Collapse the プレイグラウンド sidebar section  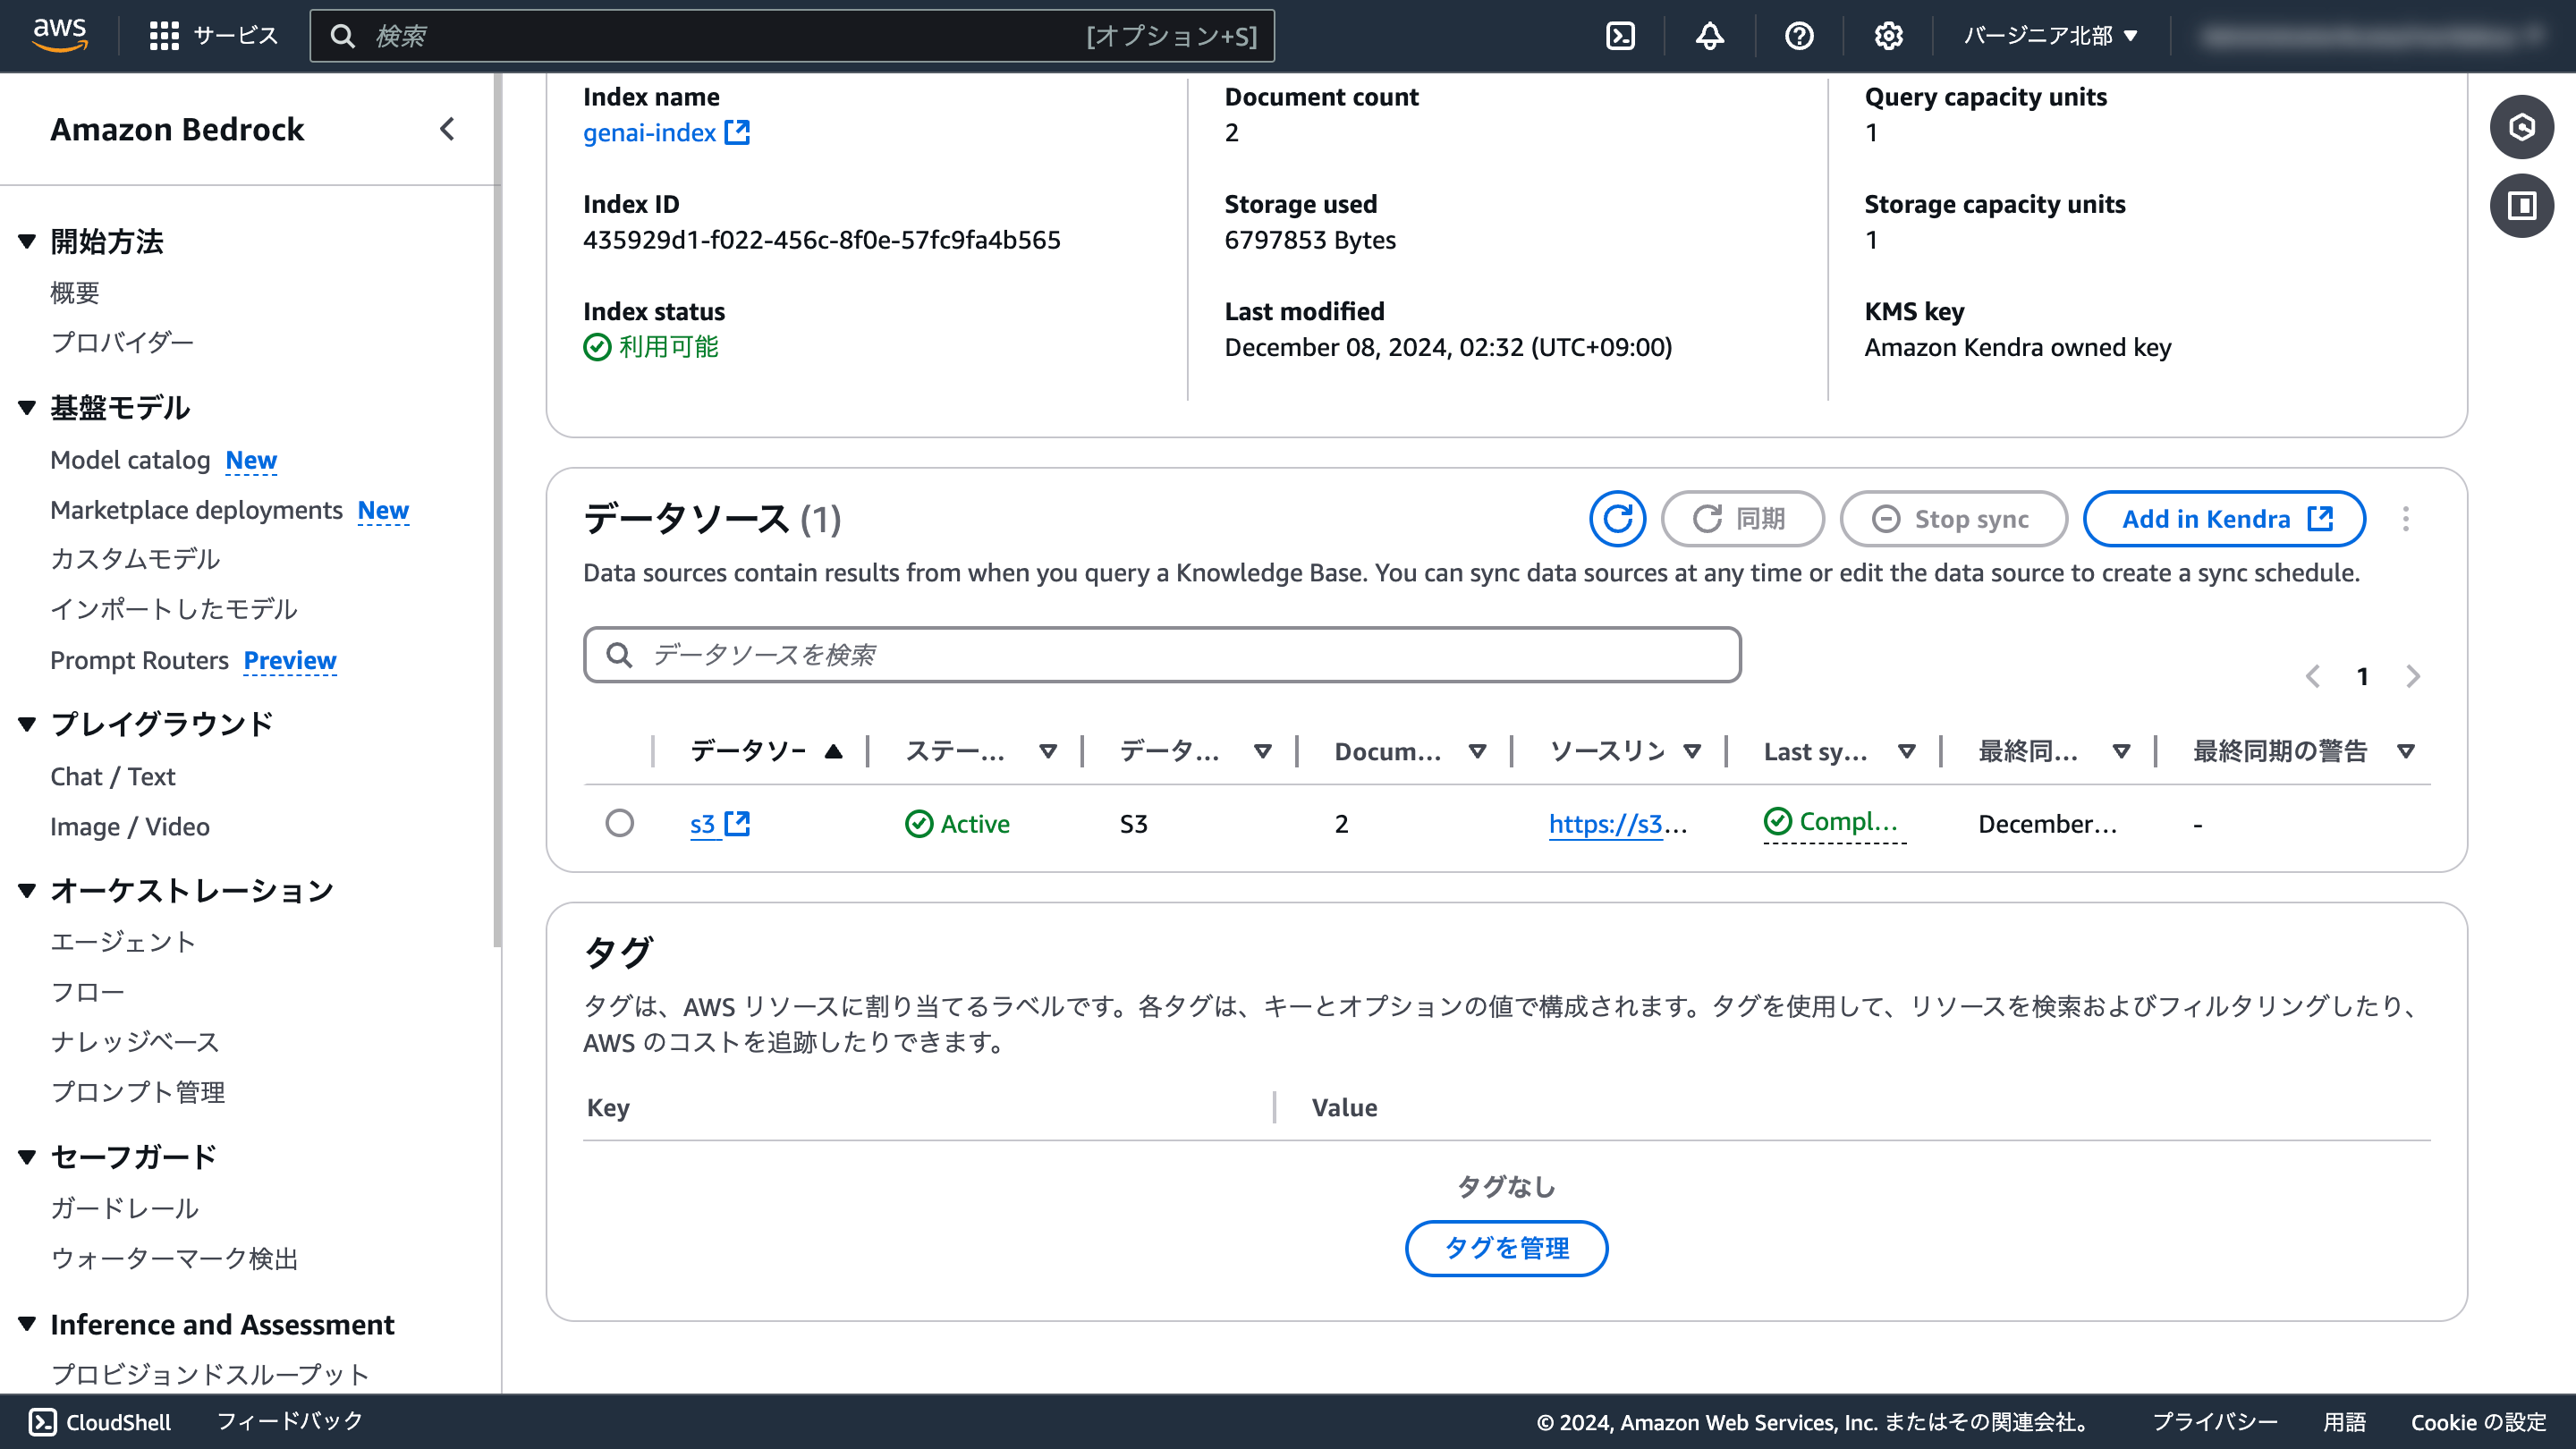(x=27, y=723)
